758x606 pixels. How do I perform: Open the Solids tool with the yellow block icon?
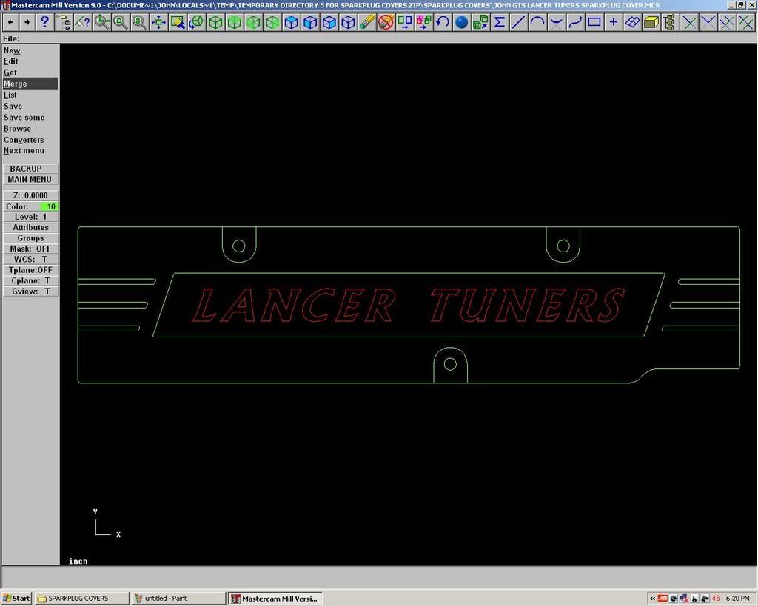[x=651, y=22]
